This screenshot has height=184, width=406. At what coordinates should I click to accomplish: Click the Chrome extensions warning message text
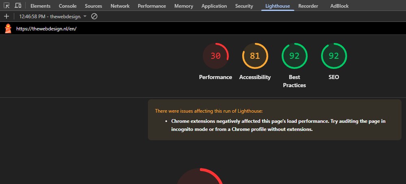[278, 125]
